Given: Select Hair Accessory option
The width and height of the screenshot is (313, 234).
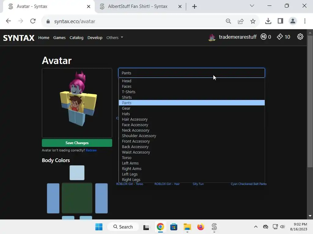Looking at the screenshot, I should click(192, 119).
